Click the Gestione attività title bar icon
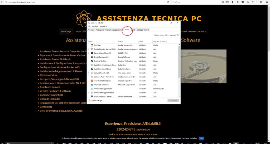 click(89, 23)
